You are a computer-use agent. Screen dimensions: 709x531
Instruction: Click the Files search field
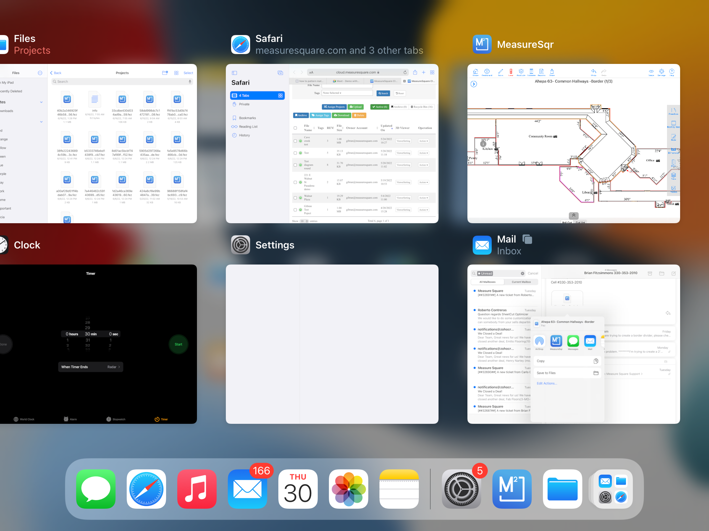tap(121, 82)
